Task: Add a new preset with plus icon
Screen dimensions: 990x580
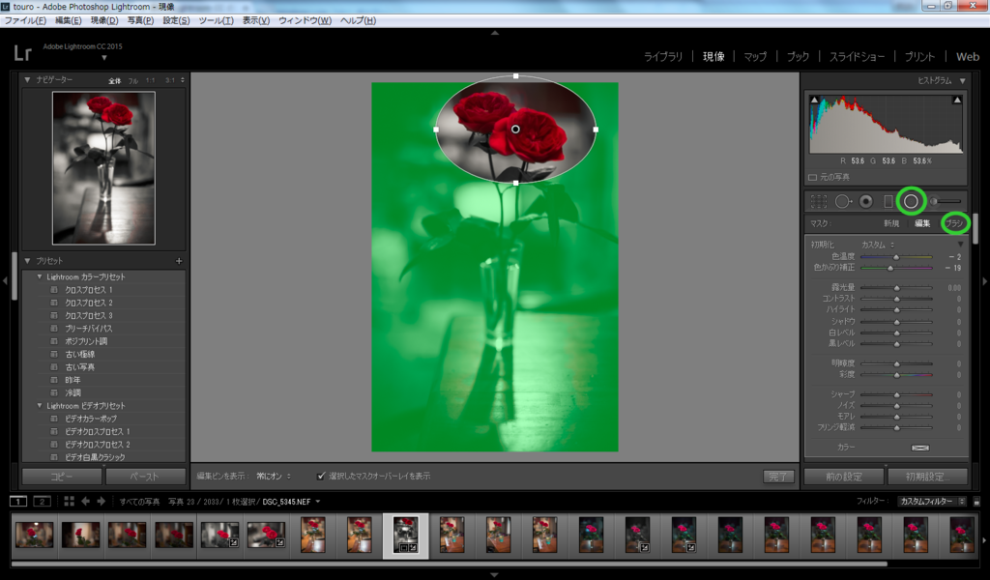Action: pyautogui.click(x=179, y=261)
